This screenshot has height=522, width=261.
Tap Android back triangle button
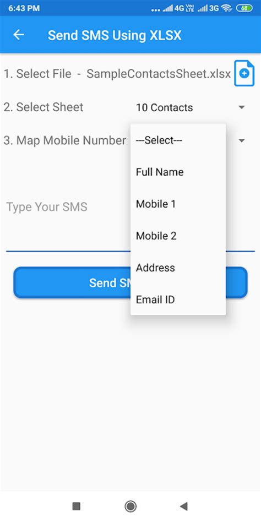(184, 507)
